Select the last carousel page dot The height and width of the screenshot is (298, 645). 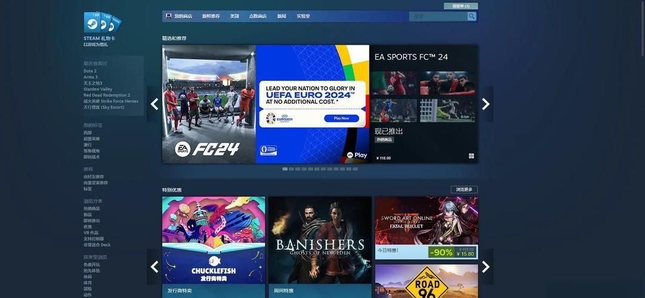click(x=355, y=169)
